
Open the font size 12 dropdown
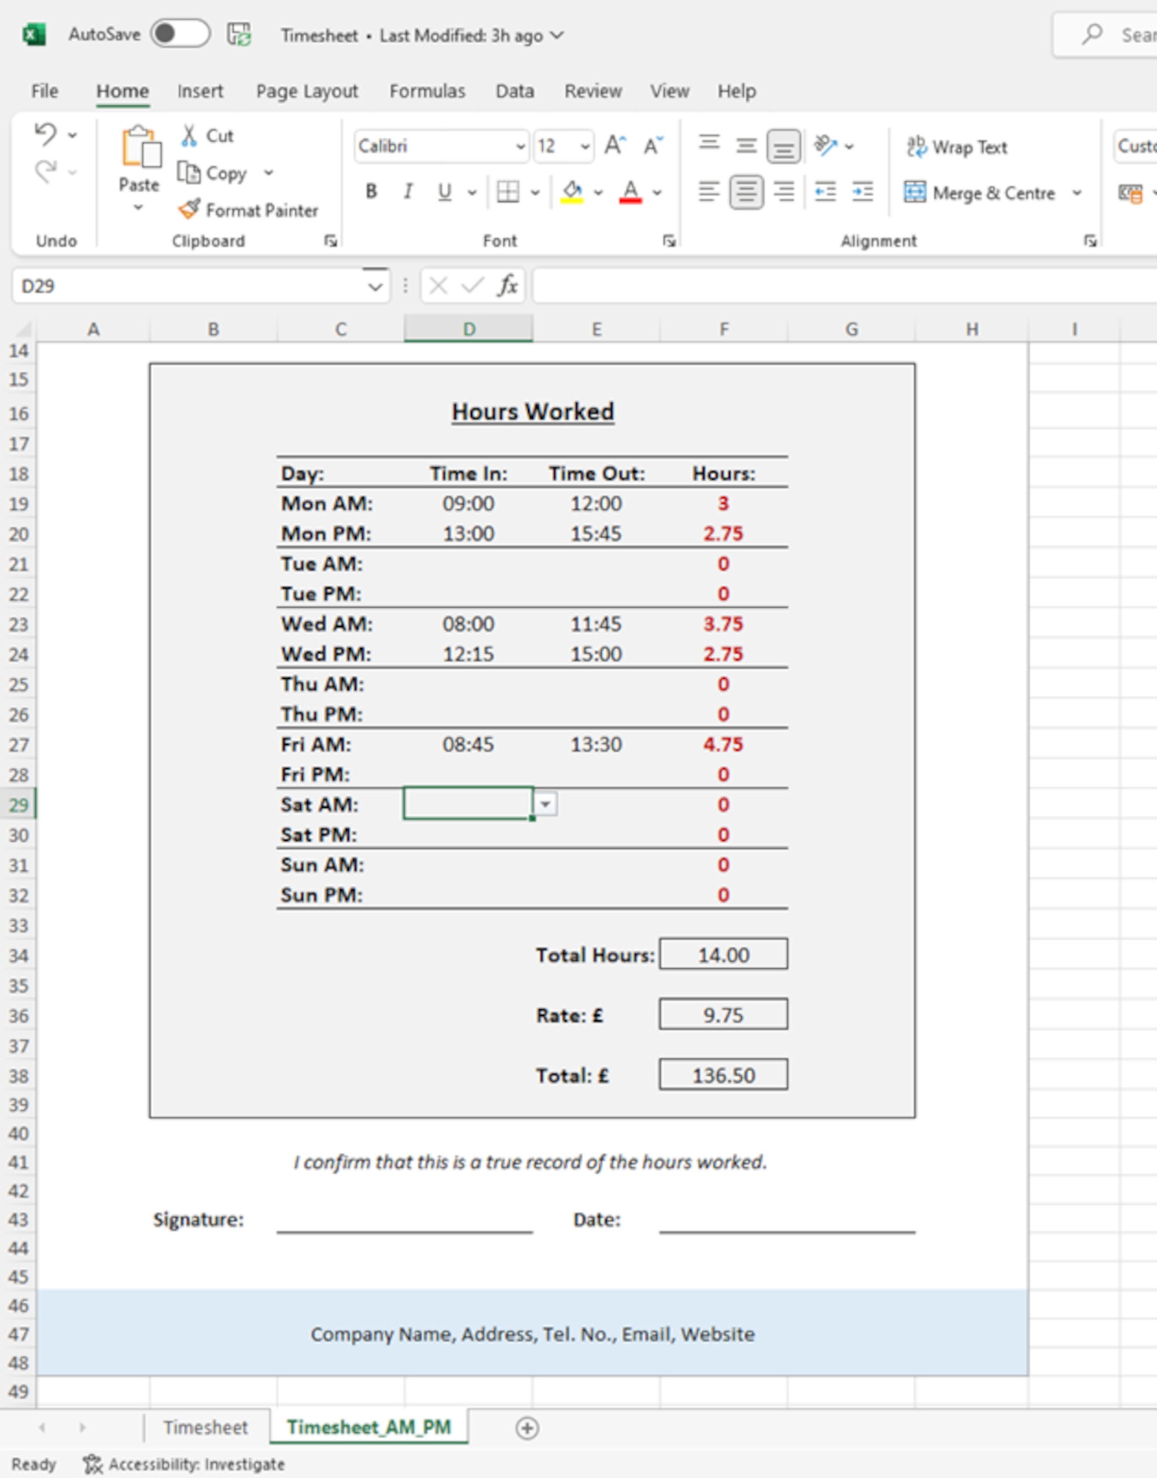(585, 146)
